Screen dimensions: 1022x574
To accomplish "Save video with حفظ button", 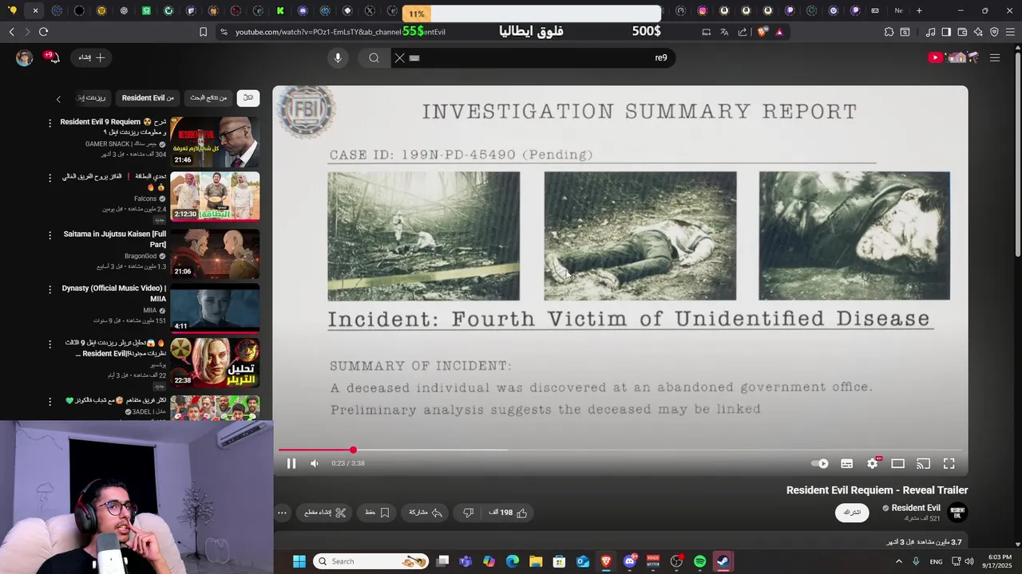I will (x=377, y=513).
